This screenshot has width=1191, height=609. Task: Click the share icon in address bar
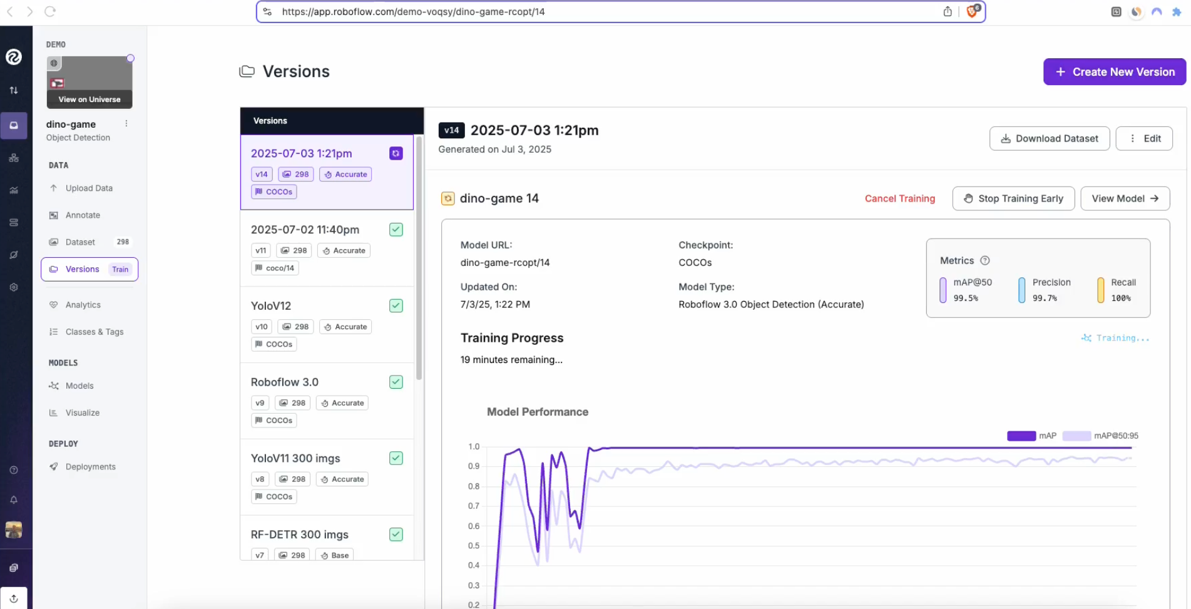948,11
